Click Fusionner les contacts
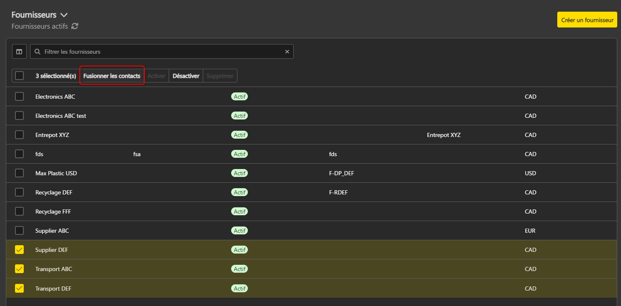Viewport: 621px width, 306px height. pyautogui.click(x=112, y=76)
